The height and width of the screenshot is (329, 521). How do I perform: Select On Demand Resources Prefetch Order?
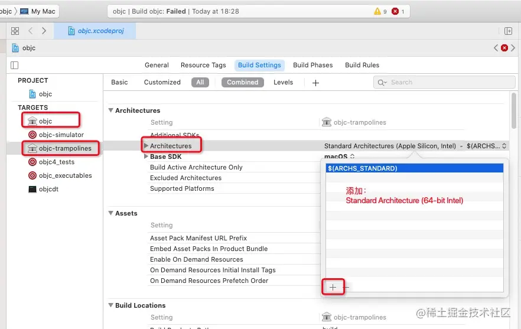click(x=209, y=281)
